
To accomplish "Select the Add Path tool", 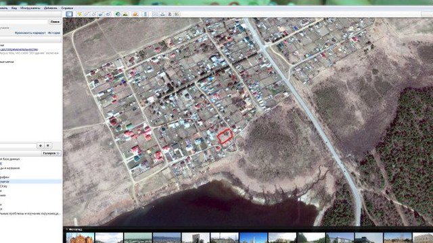I will coord(94,14).
